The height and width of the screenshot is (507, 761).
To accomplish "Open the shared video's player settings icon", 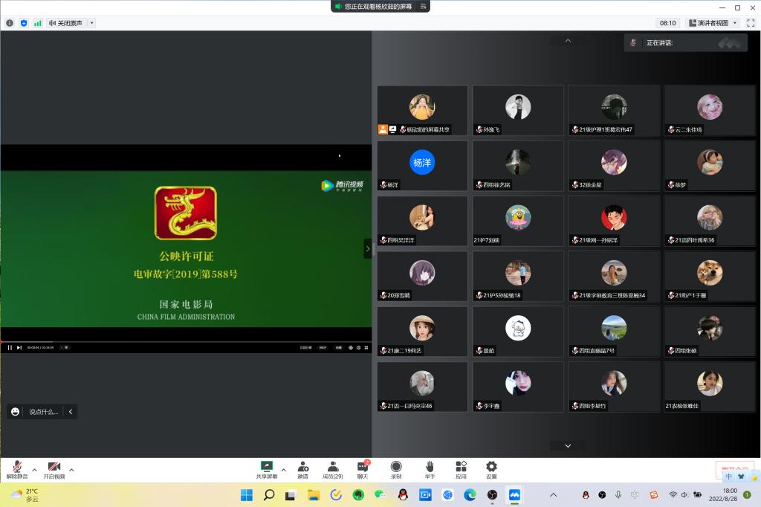I will pos(351,347).
